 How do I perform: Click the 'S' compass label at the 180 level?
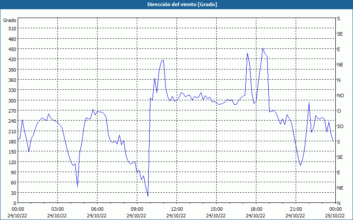coord(338,142)
